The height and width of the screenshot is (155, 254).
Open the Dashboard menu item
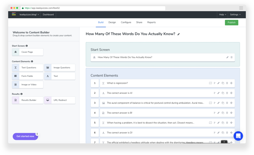coord(48,15)
